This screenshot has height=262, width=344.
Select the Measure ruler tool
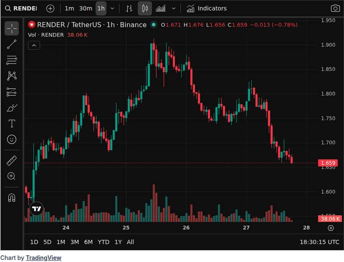(12, 160)
